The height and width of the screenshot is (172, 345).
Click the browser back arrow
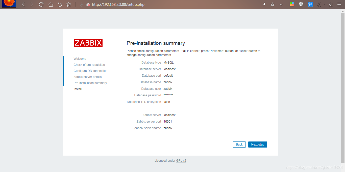[23, 4]
